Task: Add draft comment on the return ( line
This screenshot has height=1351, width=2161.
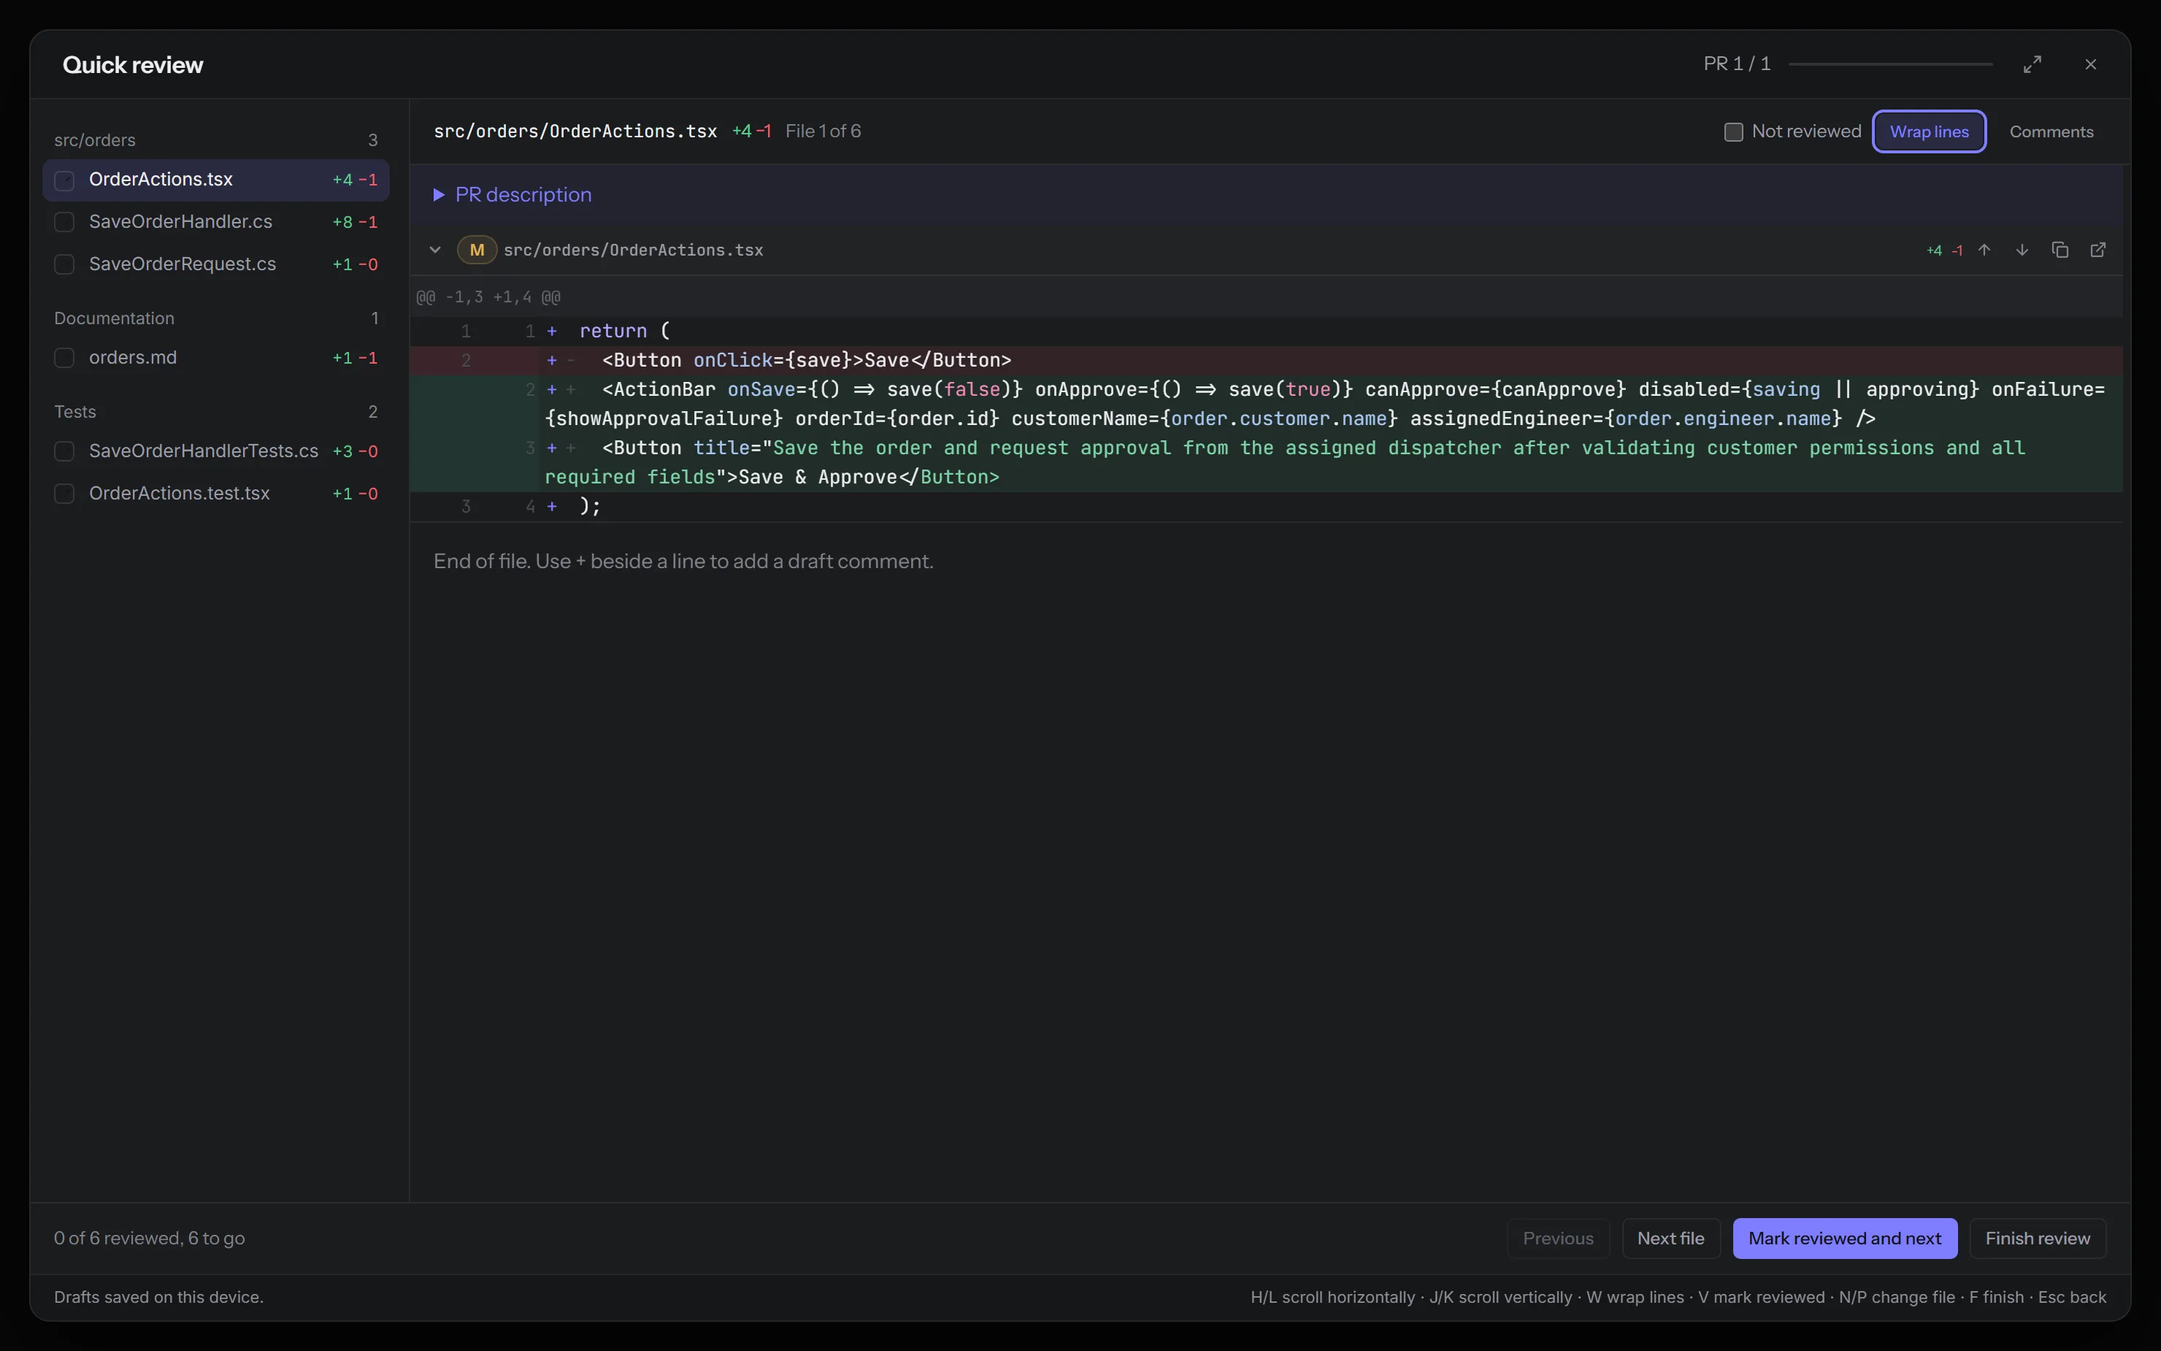Action: [552, 332]
